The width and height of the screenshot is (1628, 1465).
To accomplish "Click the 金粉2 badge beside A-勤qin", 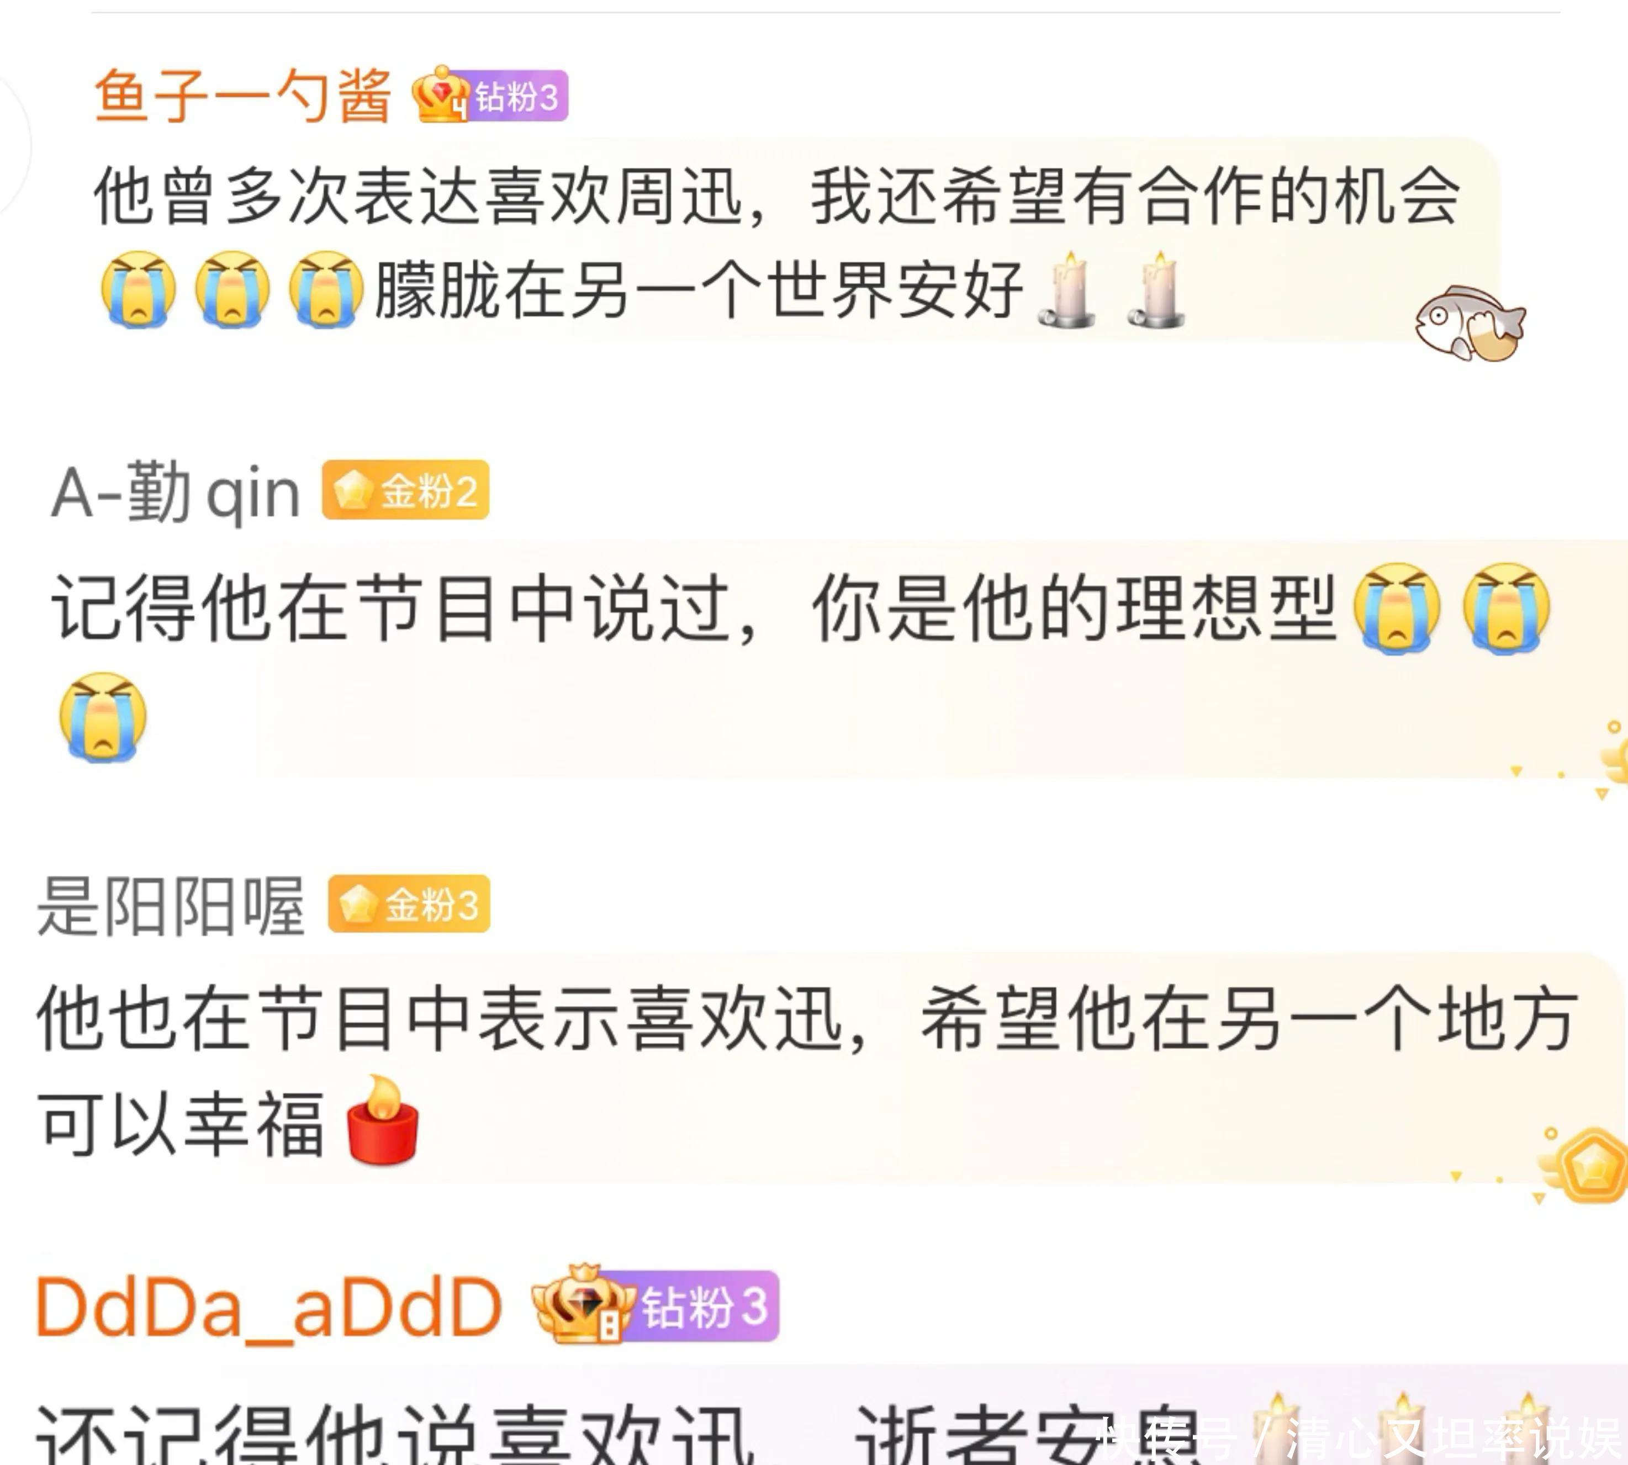I will [x=406, y=490].
